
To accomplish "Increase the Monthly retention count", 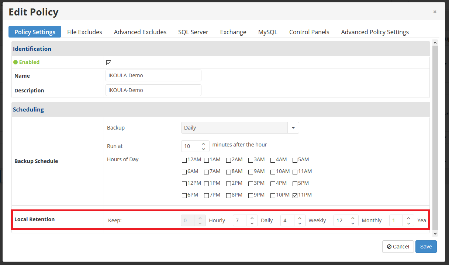I will pyautogui.click(x=353, y=218).
